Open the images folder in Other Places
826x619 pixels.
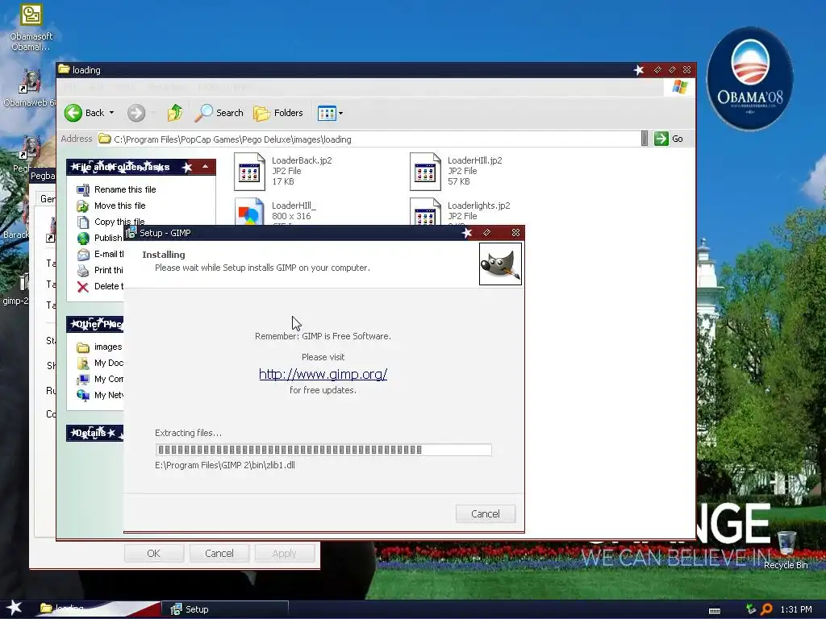[x=99, y=347]
